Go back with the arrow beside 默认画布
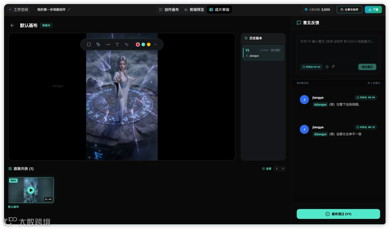Image resolution: width=390 pixels, height=229 pixels. coord(12,25)
